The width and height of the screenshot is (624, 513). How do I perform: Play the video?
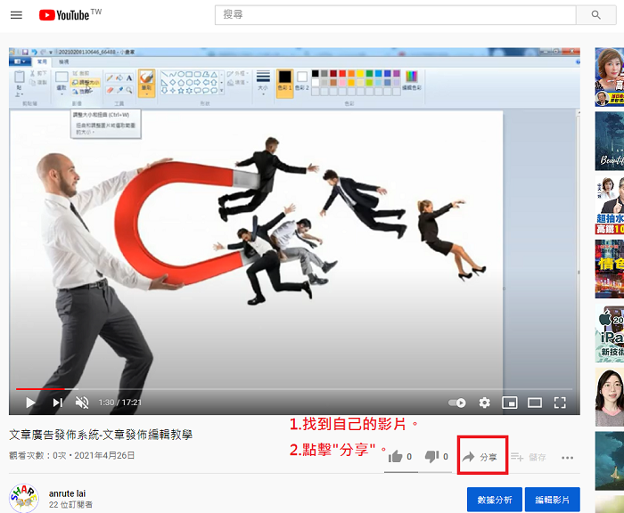[x=30, y=403]
